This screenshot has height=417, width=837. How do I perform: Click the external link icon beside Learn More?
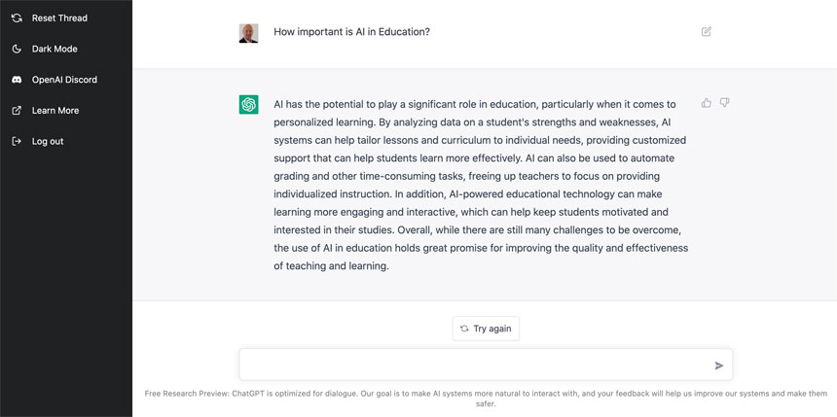(17, 111)
